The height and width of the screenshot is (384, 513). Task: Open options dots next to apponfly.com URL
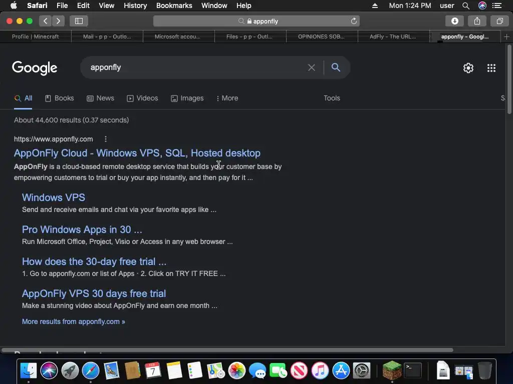tap(105, 139)
